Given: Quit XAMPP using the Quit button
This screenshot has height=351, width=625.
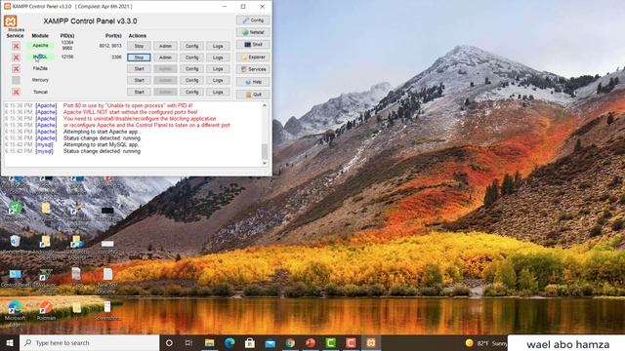Looking at the screenshot, I should coord(253,95).
